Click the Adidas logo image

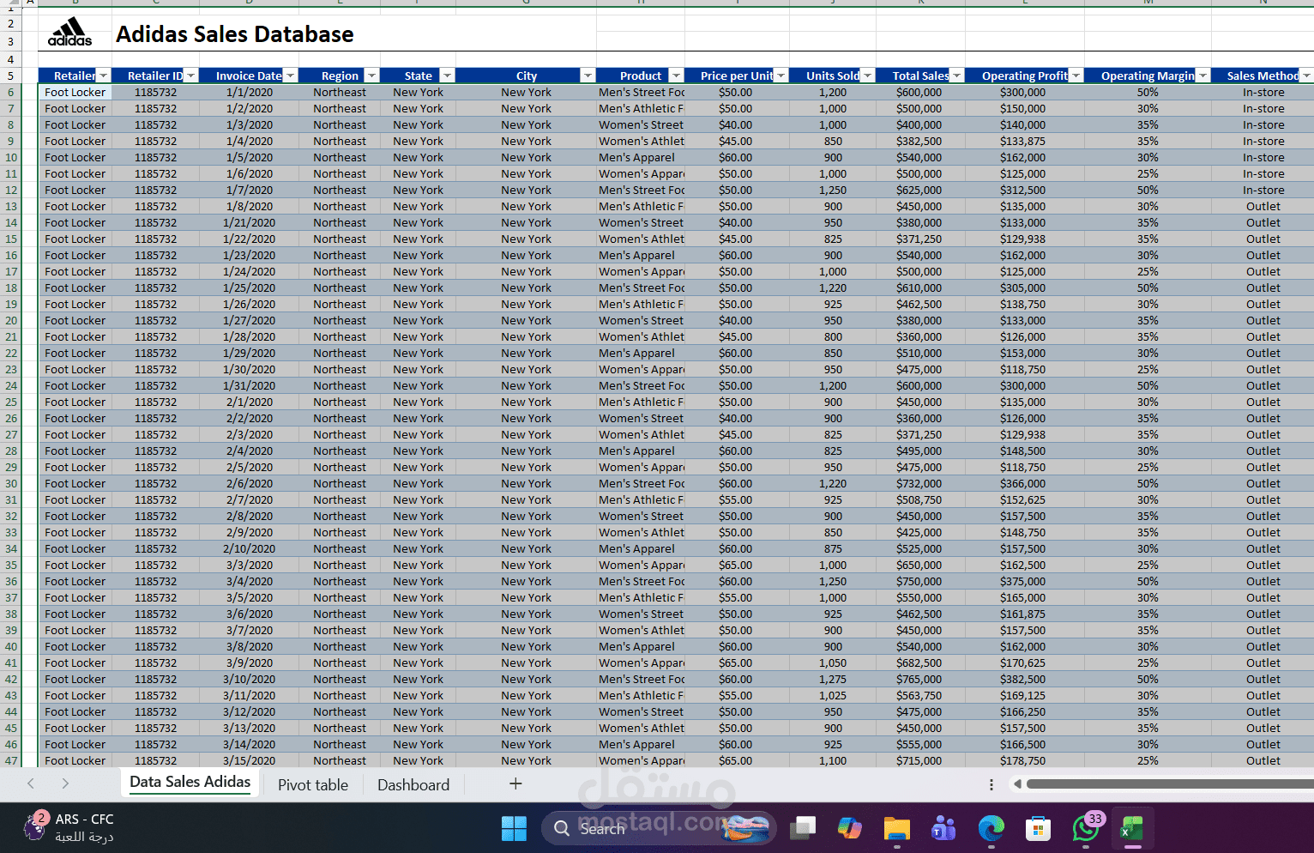click(x=70, y=32)
